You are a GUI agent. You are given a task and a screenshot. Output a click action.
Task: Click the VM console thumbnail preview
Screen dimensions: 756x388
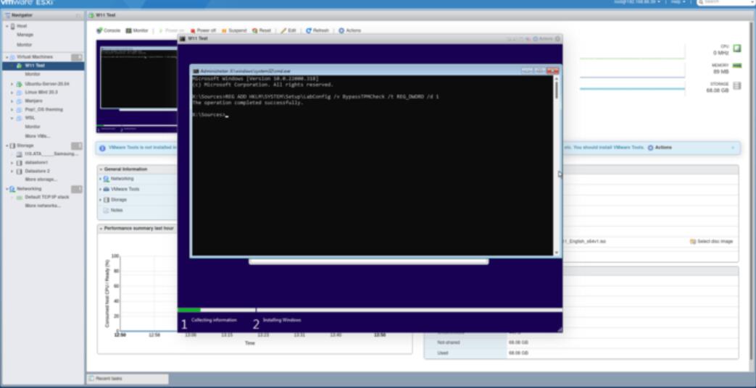137,86
